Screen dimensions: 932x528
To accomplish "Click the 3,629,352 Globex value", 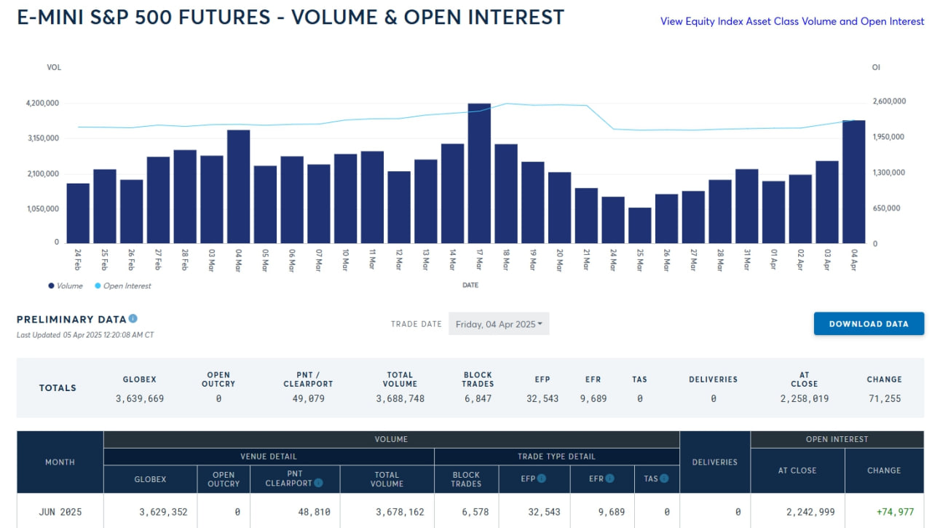I will pos(163,512).
